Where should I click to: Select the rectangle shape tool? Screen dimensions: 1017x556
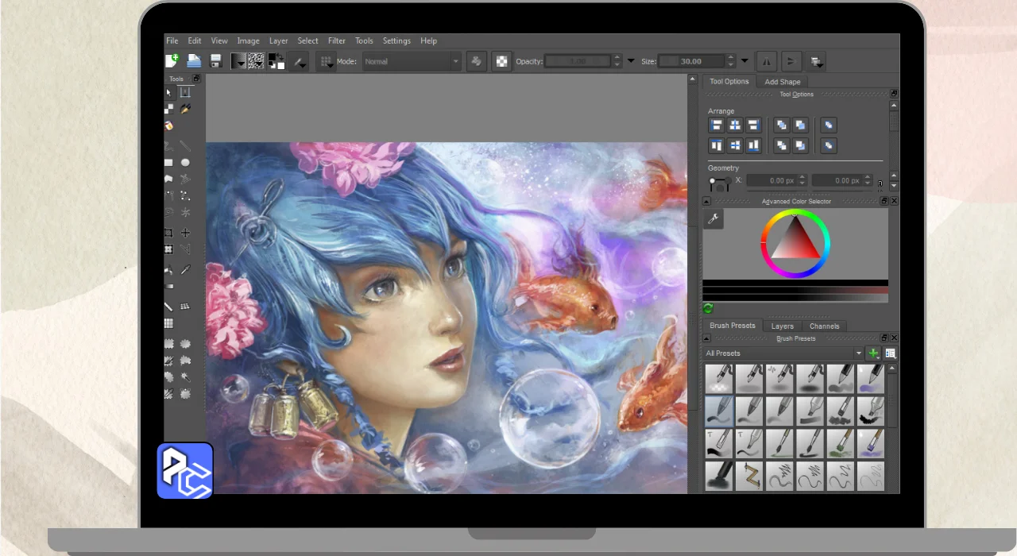[168, 163]
